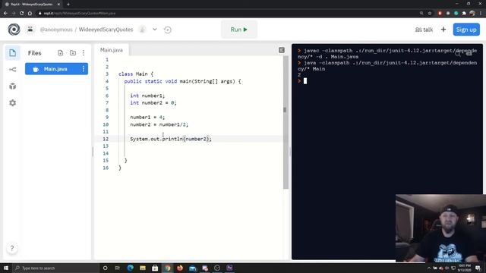The width and height of the screenshot is (486, 273).
Task: Open the browser profile avatar
Action: [x=472, y=14]
